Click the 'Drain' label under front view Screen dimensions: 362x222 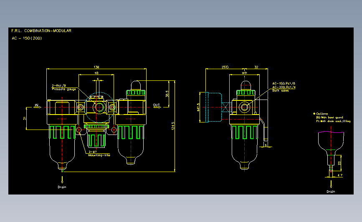(62, 187)
